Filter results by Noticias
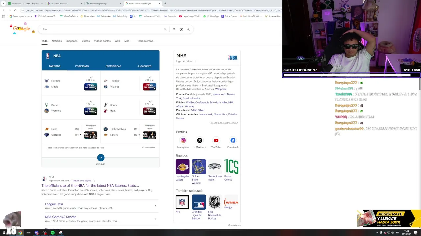Screen dimensions: 421x236 57,41
